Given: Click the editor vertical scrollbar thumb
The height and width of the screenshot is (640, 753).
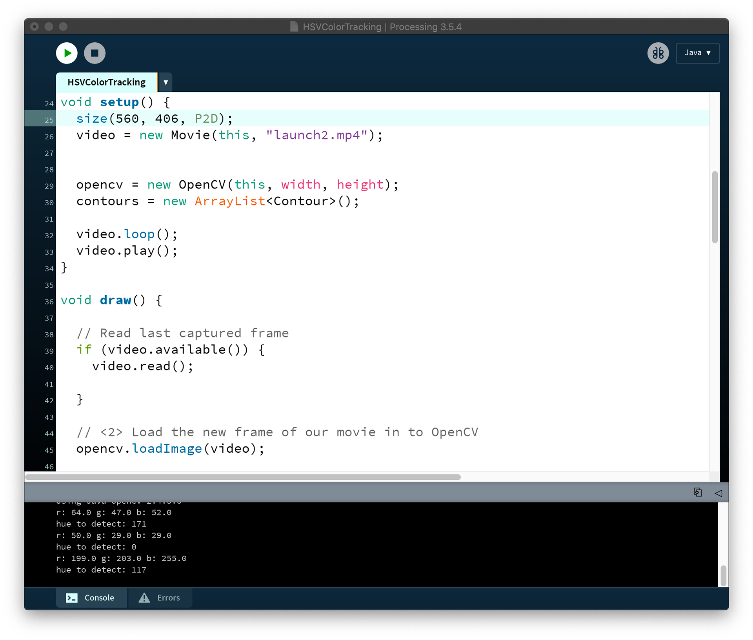Looking at the screenshot, I should [715, 207].
